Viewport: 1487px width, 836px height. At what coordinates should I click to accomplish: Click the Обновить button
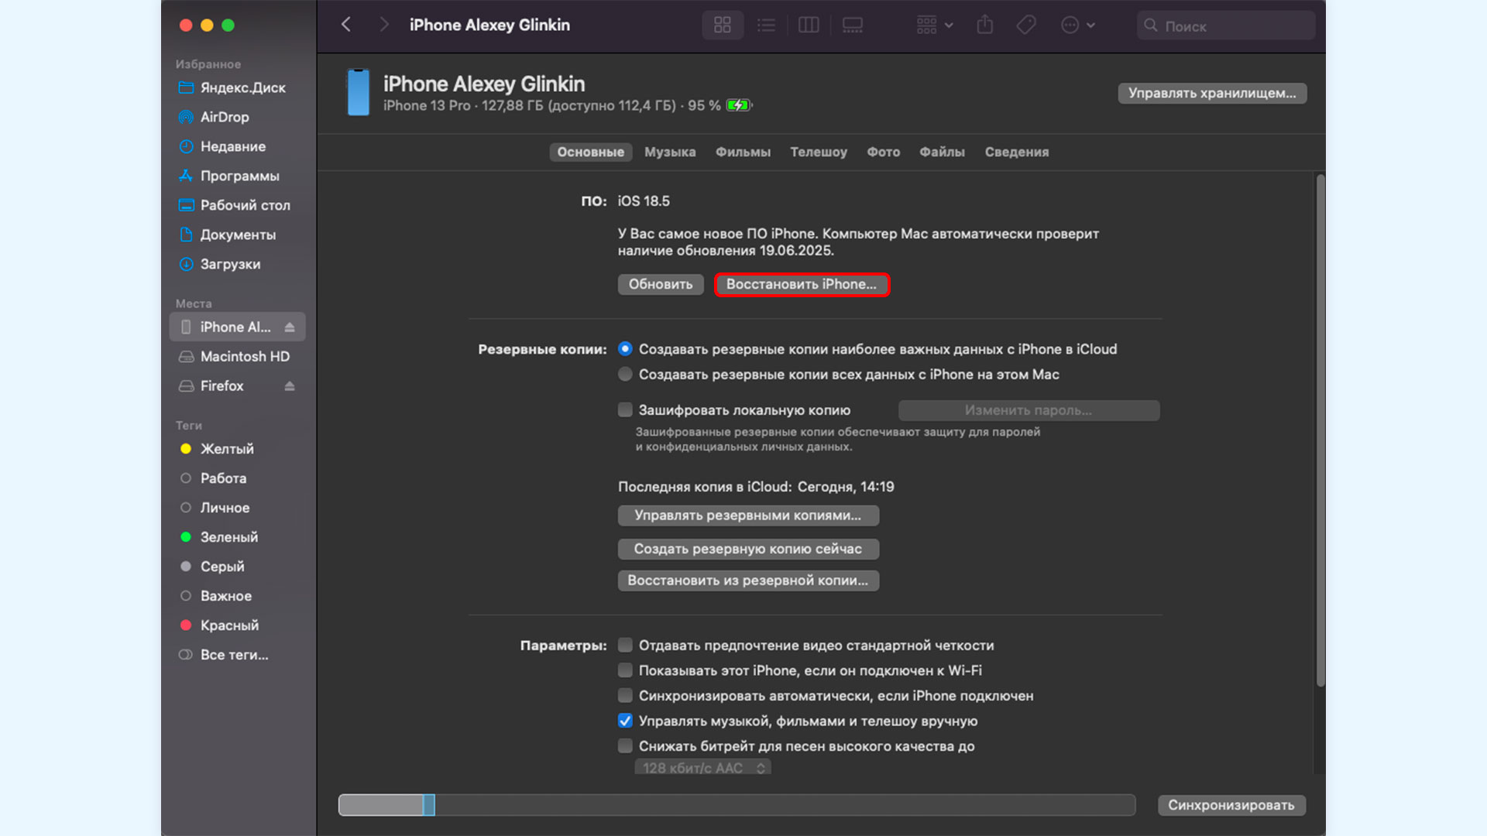click(661, 284)
